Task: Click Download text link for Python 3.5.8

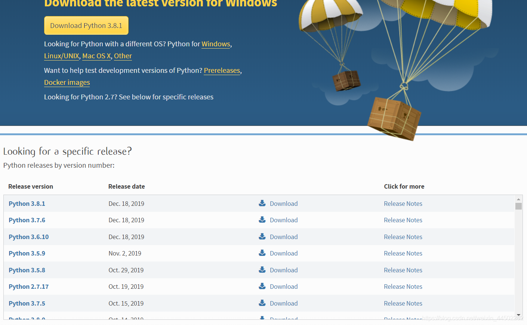Action: tap(284, 270)
